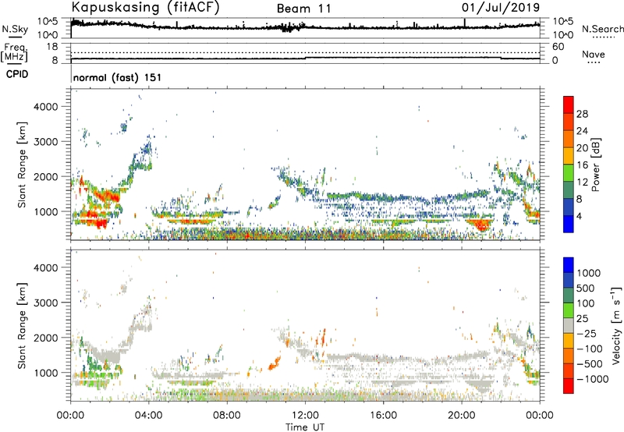Click the '-1000' tick on Velocity colorbar
This screenshot has width=624, height=432.
click(x=593, y=379)
